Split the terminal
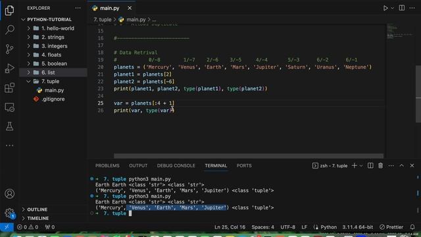This screenshot has height=237, width=421. (370, 165)
